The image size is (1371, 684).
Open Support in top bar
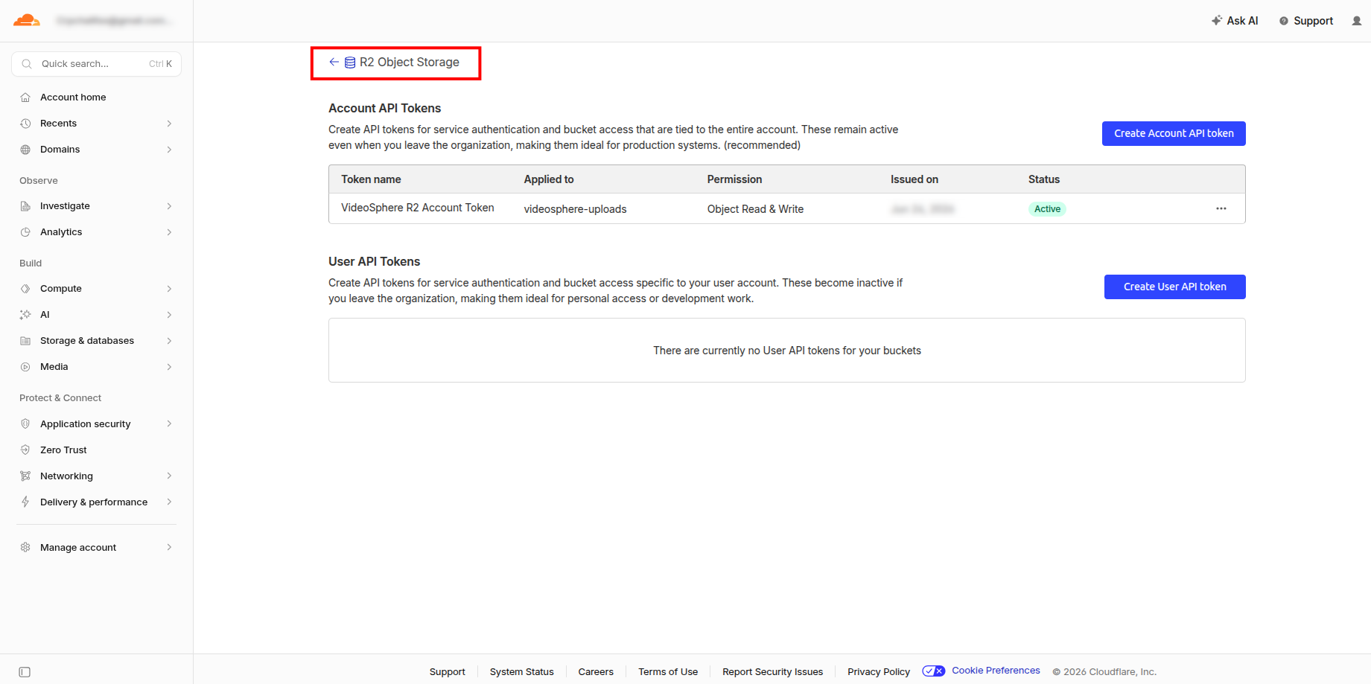click(x=1306, y=21)
